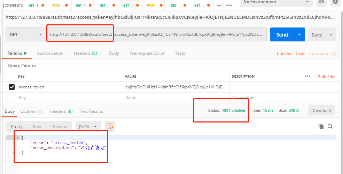
Task: Click the new tab plus icon
Action: 219,5
